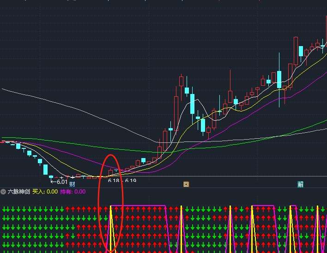Collapse the 六脉神剑 indicator panel arrow
The width and height of the screenshot is (327, 253).
[3, 192]
